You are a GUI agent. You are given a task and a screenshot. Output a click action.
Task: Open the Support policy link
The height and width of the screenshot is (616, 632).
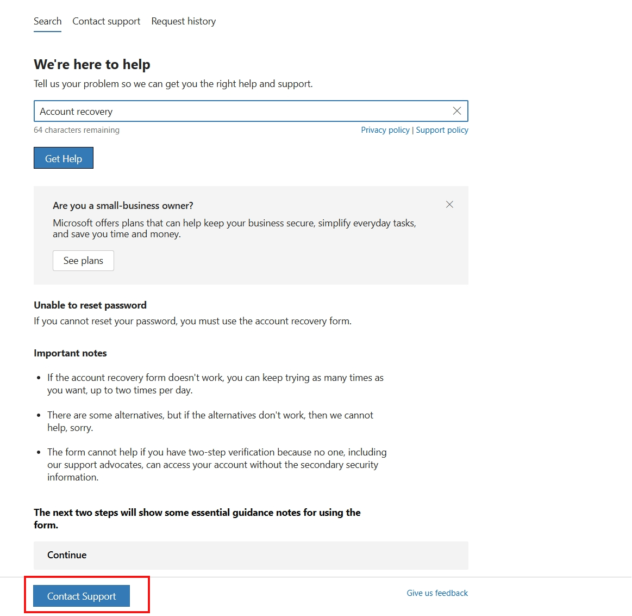coord(442,130)
